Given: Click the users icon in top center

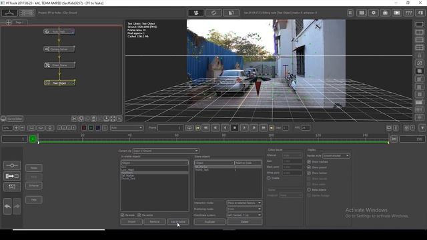Looking at the screenshot, I should click(195, 13).
